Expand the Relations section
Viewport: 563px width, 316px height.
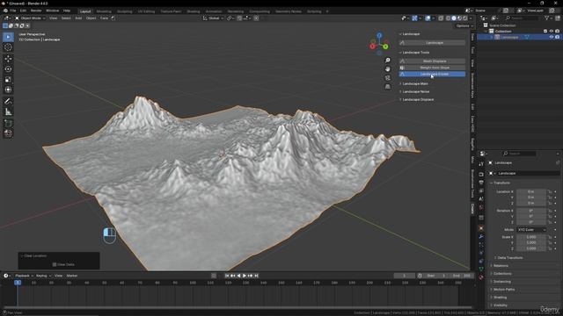point(501,265)
